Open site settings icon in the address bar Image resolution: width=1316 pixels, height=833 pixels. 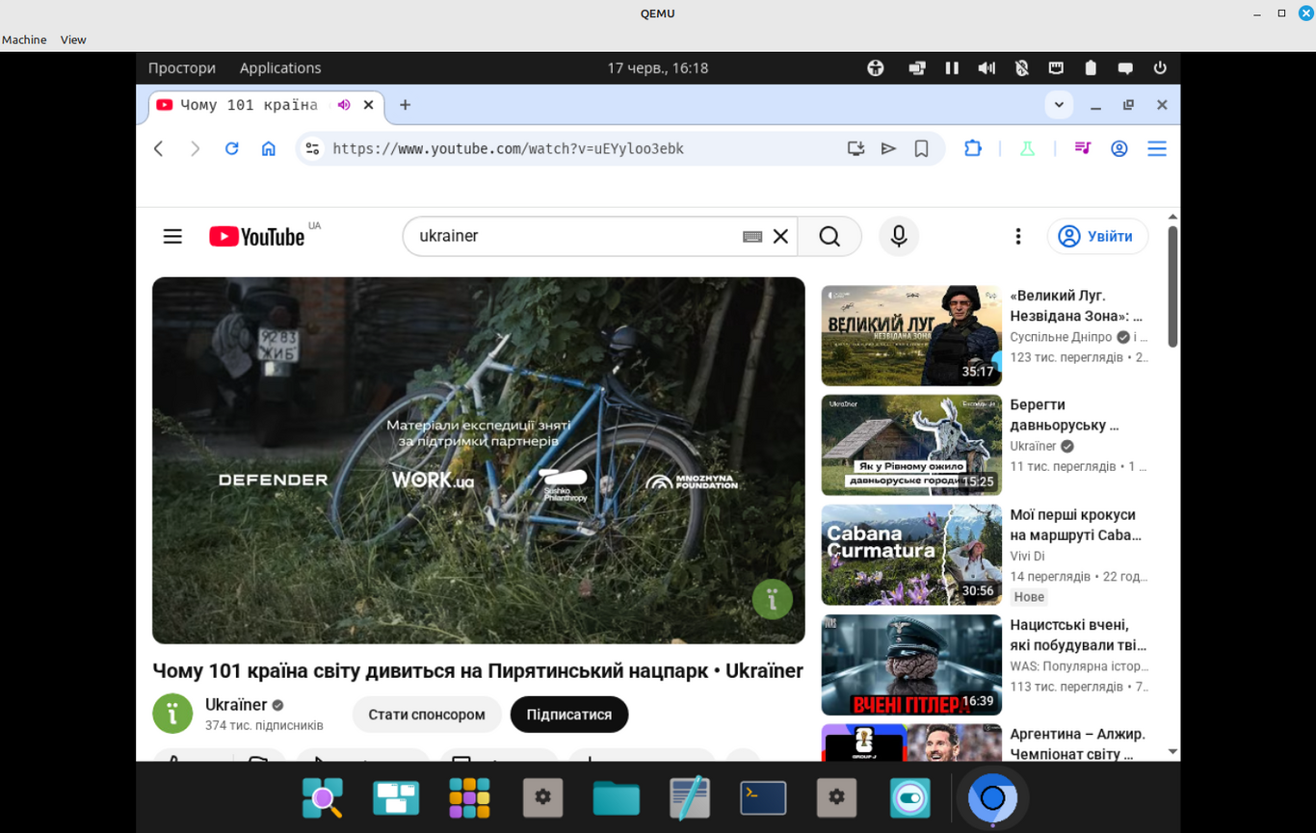[312, 148]
